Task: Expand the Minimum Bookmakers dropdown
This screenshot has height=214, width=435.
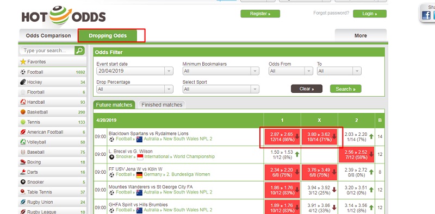Action: tap(221, 71)
